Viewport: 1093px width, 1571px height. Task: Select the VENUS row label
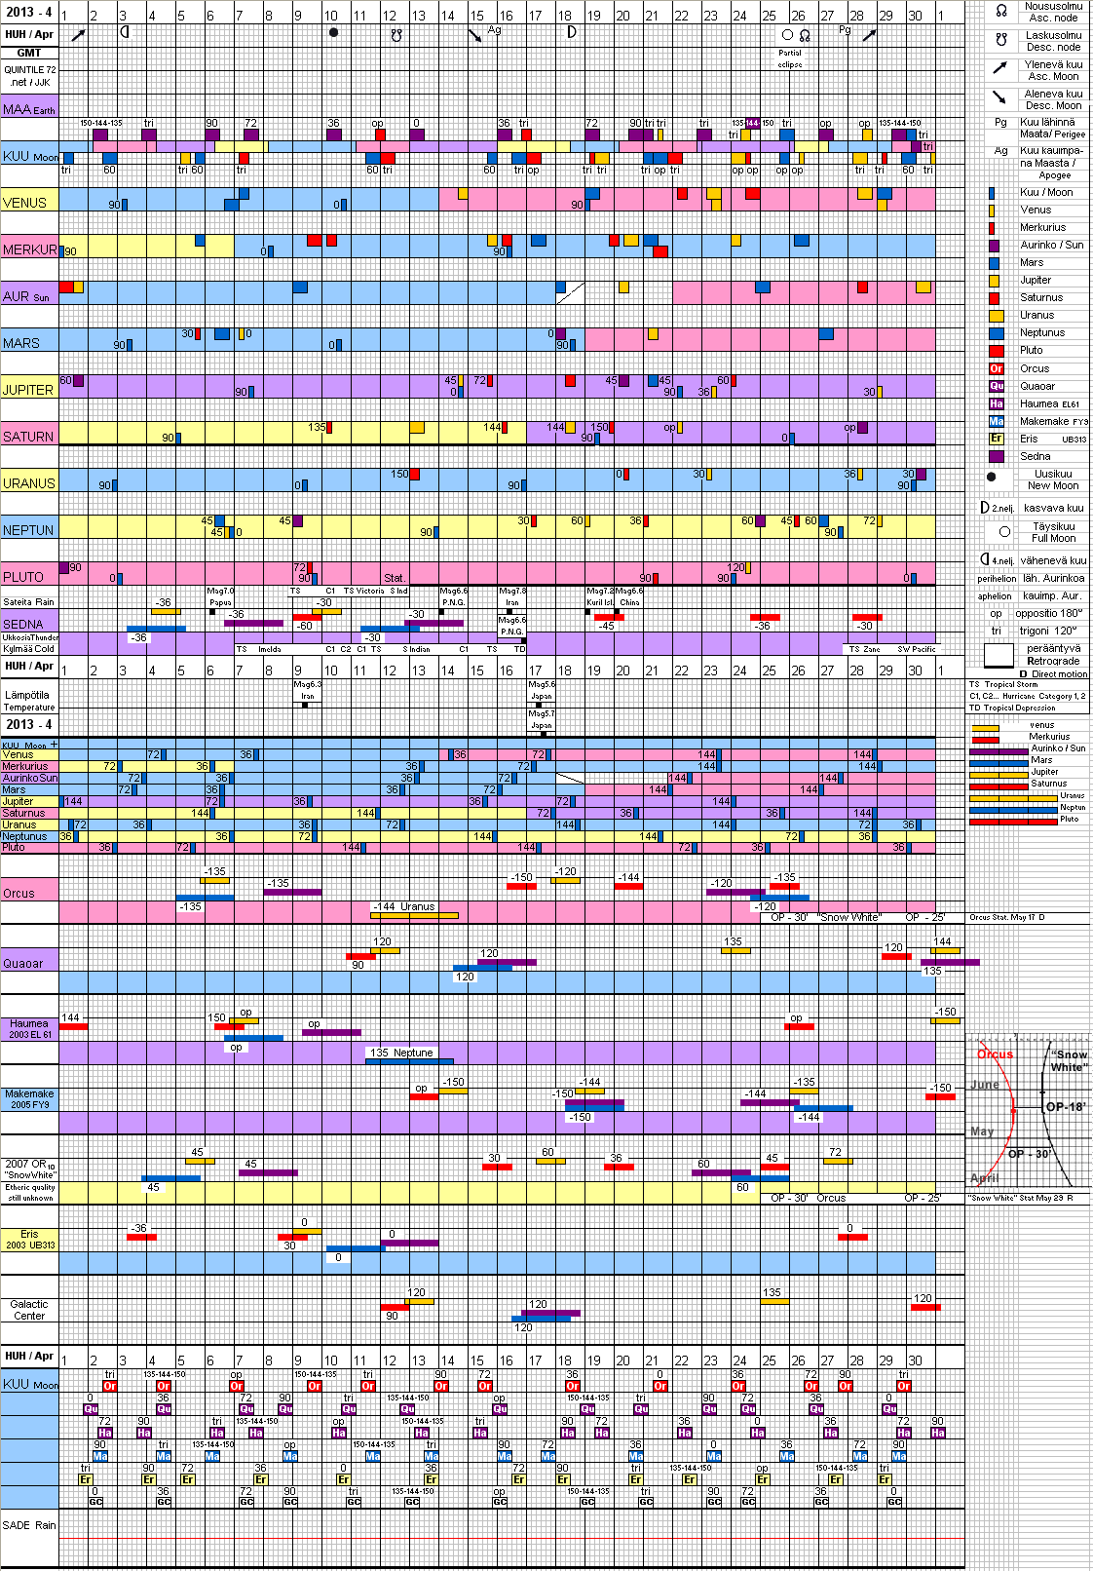coord(25,203)
